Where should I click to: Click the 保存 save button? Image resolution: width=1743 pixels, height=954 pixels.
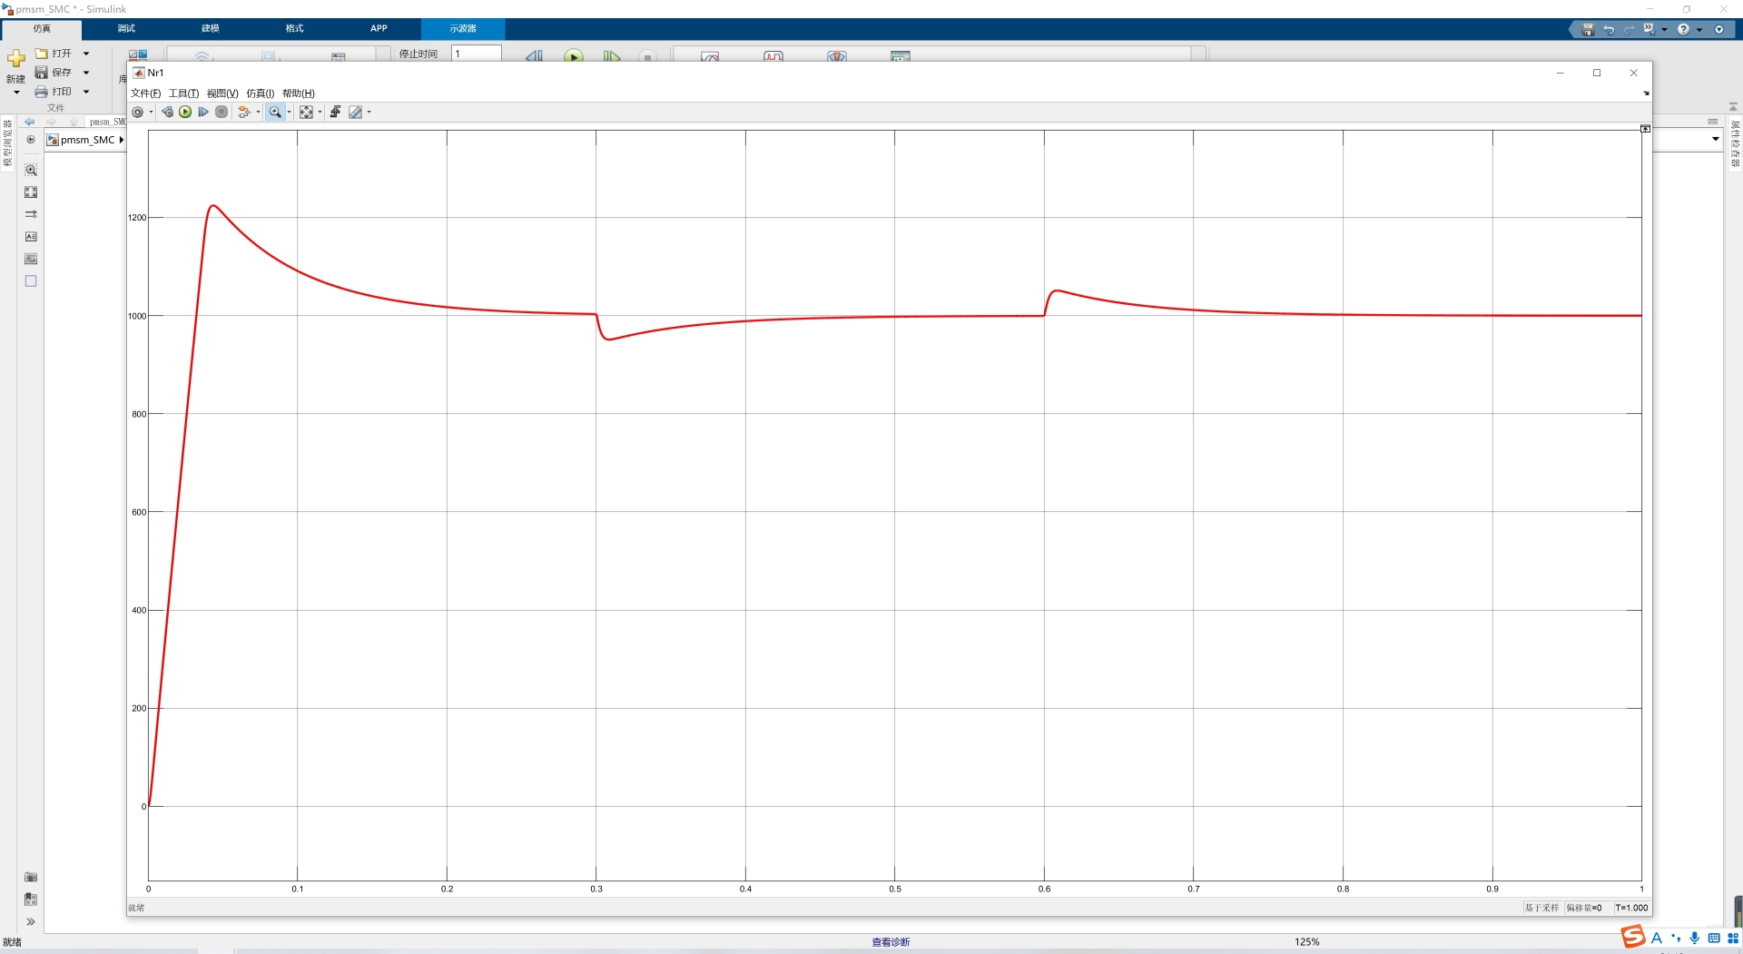coord(54,73)
